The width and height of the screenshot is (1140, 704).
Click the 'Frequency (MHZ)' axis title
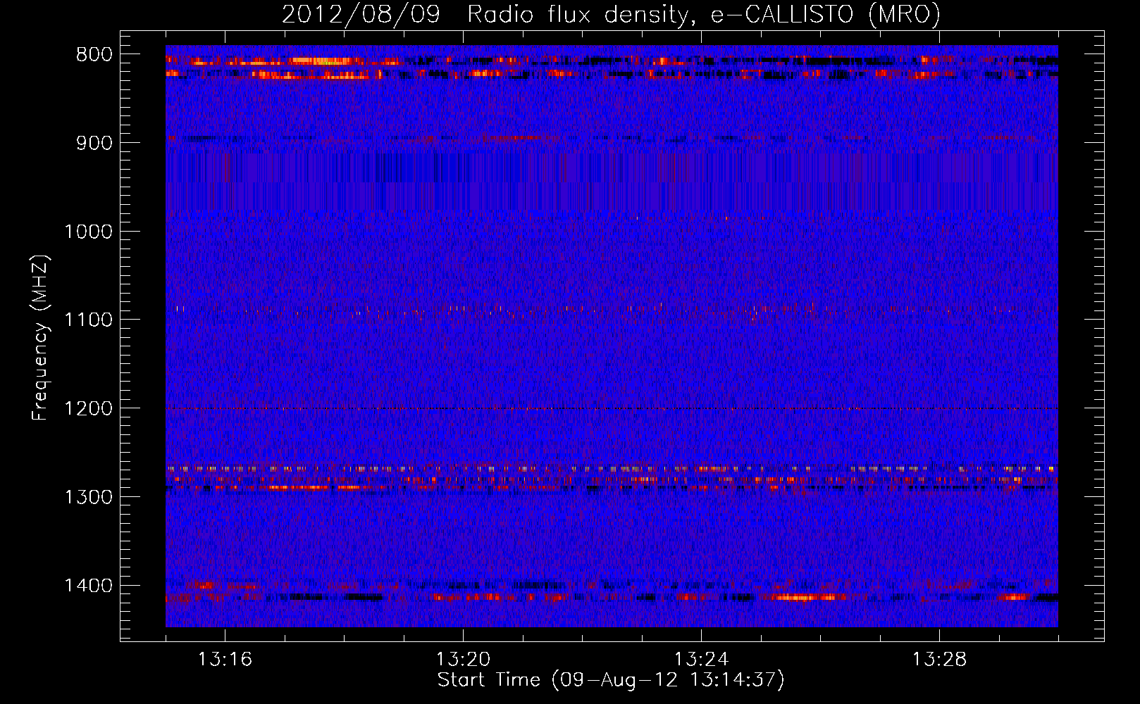click(x=41, y=338)
